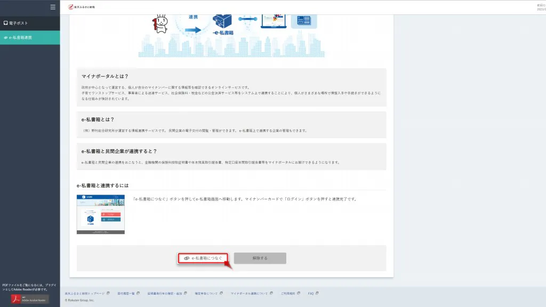Select e-私書箱連携 sidebar item
This screenshot has height=307, width=546.
(x=20, y=38)
